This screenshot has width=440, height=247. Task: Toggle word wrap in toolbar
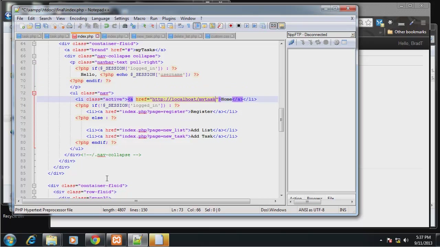(180, 26)
